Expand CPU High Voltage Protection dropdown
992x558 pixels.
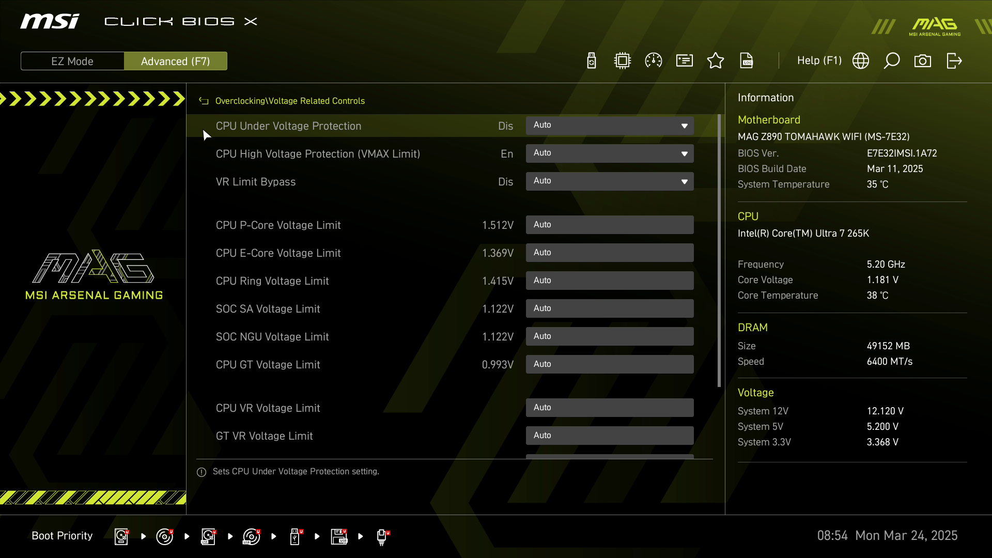pyautogui.click(x=610, y=153)
